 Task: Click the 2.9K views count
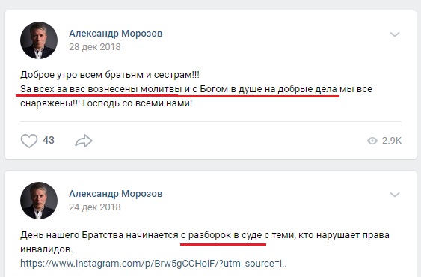coord(392,141)
